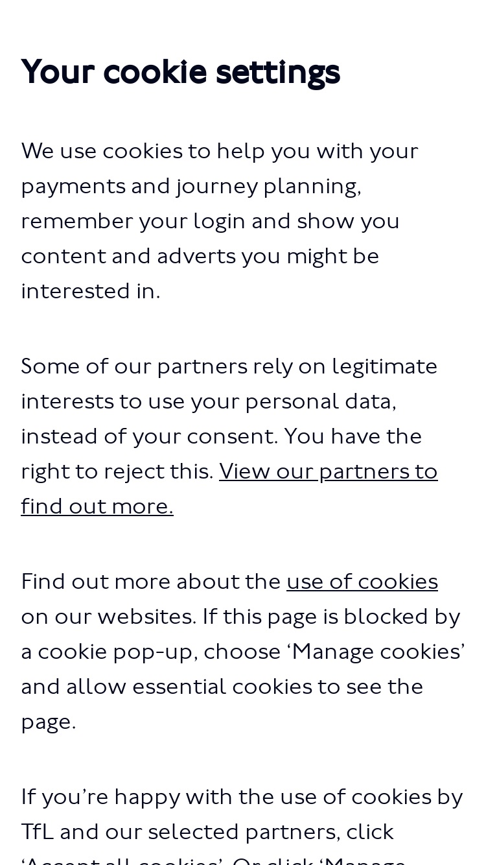Click the 'right to reject this.' text
This screenshot has width=486, height=865.
[117, 471]
